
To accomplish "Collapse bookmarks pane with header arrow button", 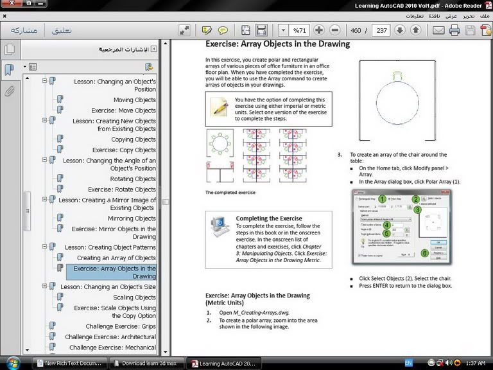I will [x=154, y=49].
